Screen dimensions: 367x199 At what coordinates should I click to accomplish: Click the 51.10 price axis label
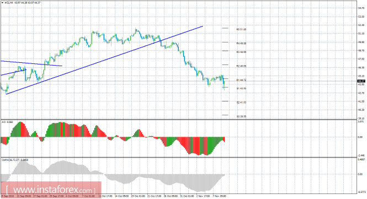[361, 34]
